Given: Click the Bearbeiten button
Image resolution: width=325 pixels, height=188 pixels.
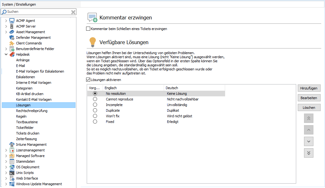Looking at the screenshot, I should [309, 98].
